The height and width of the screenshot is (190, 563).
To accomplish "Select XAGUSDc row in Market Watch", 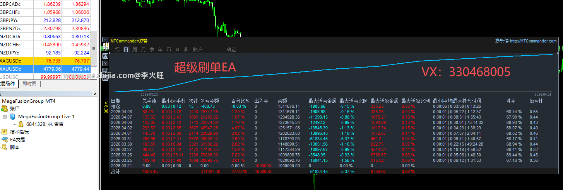I will pos(45,61).
